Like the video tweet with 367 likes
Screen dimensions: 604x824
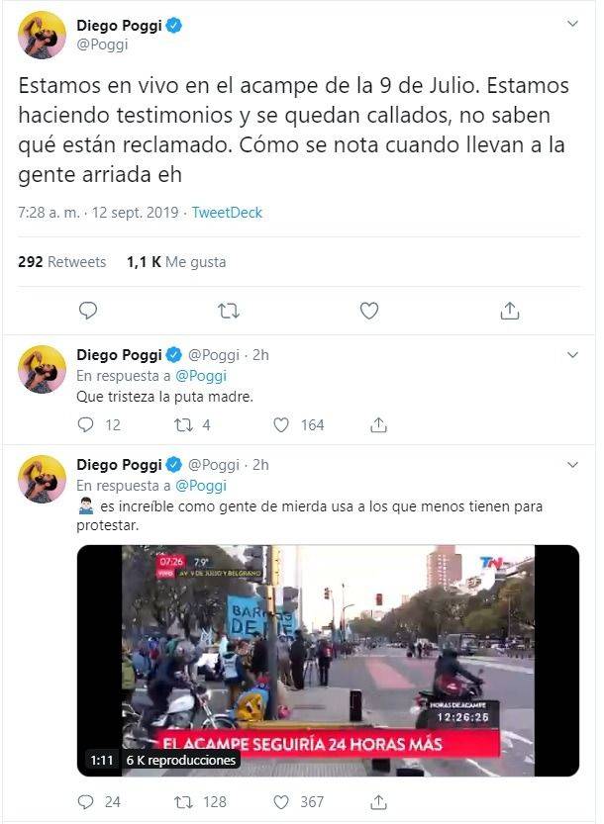pyautogui.click(x=281, y=802)
